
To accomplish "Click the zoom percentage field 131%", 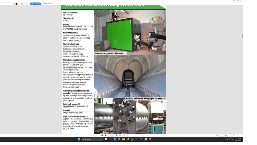I will point(225,135).
